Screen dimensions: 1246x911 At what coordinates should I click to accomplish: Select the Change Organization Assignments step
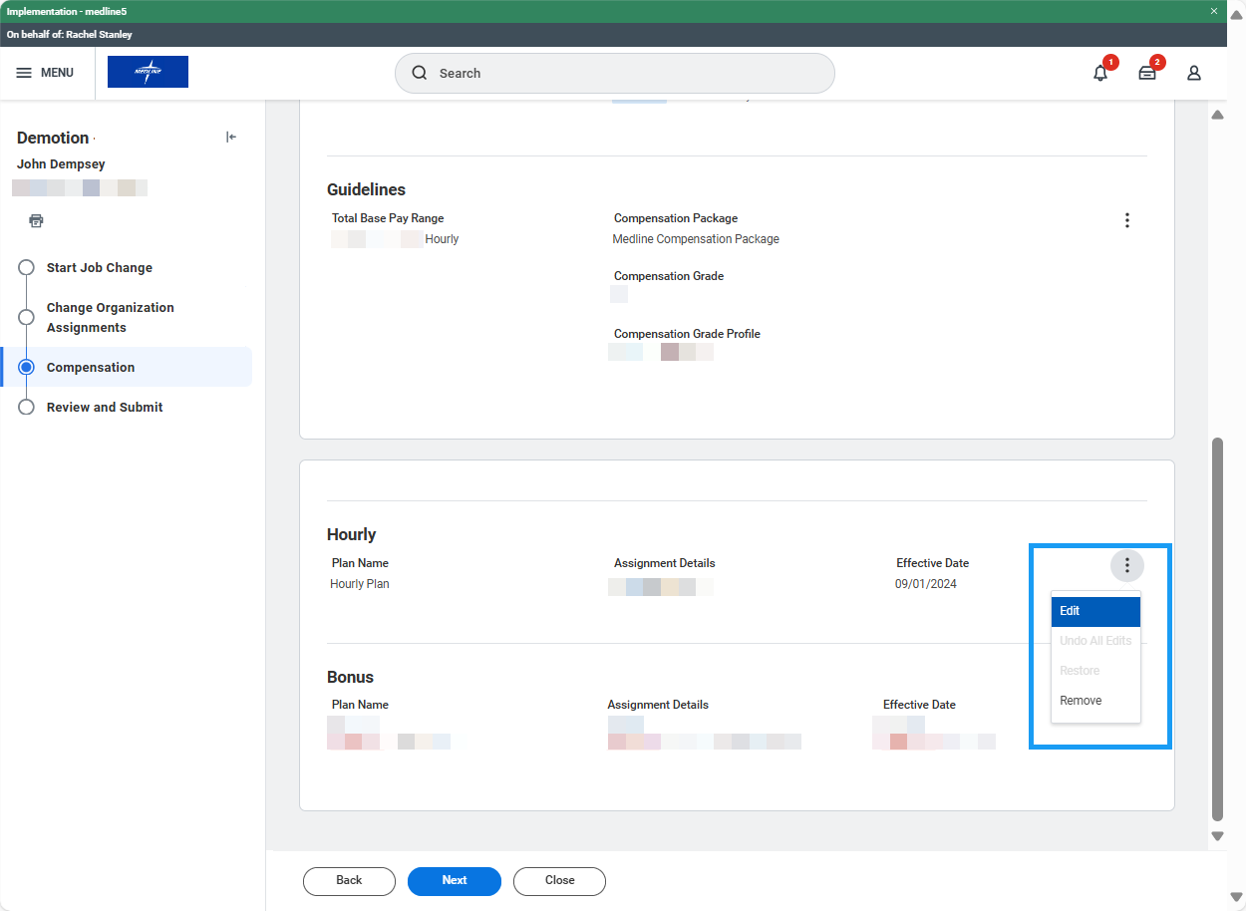[x=110, y=317]
